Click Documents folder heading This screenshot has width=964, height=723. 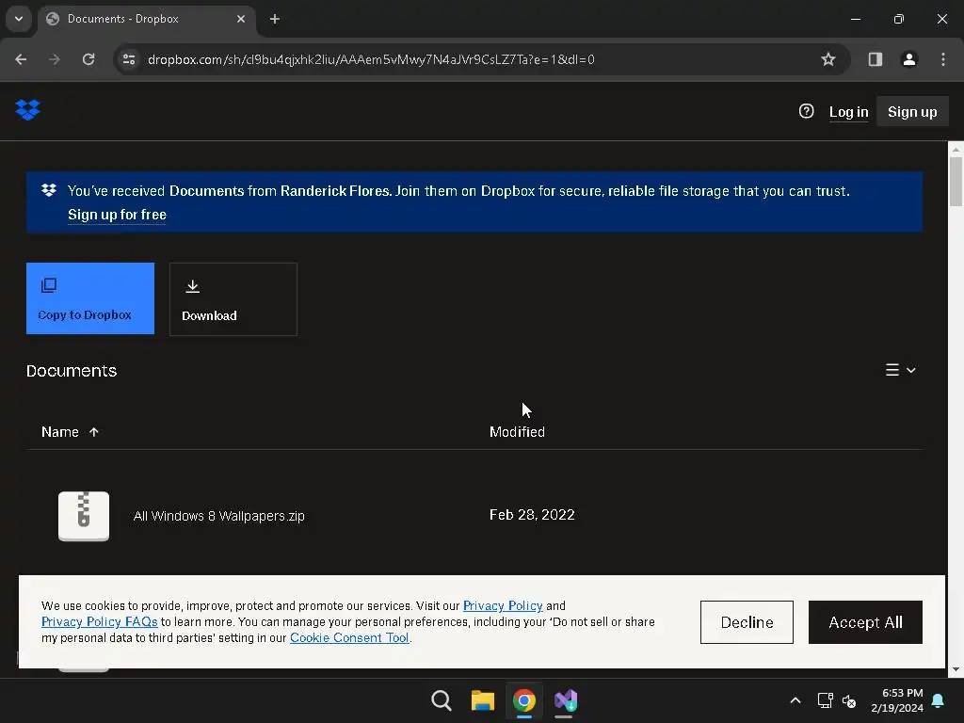click(72, 371)
